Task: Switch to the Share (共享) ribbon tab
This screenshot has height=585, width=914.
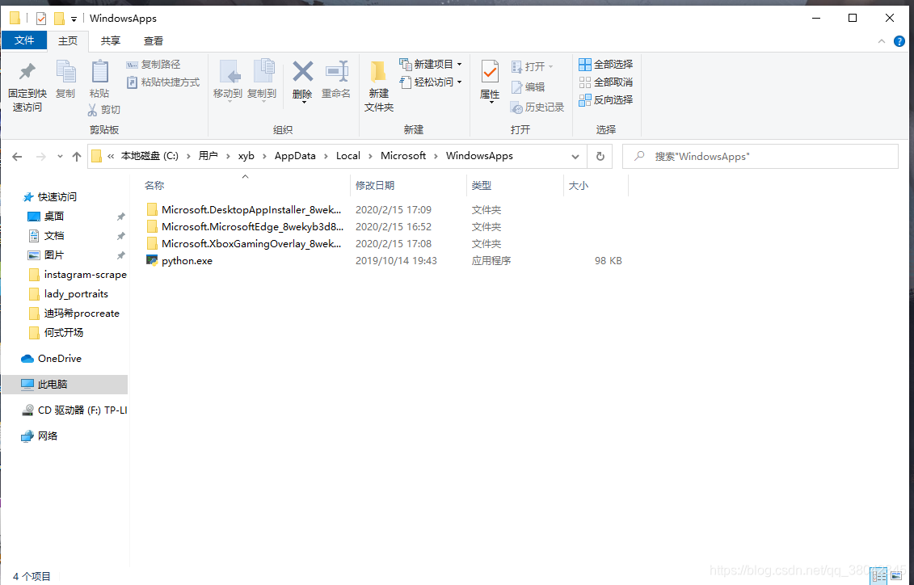Action: point(111,40)
